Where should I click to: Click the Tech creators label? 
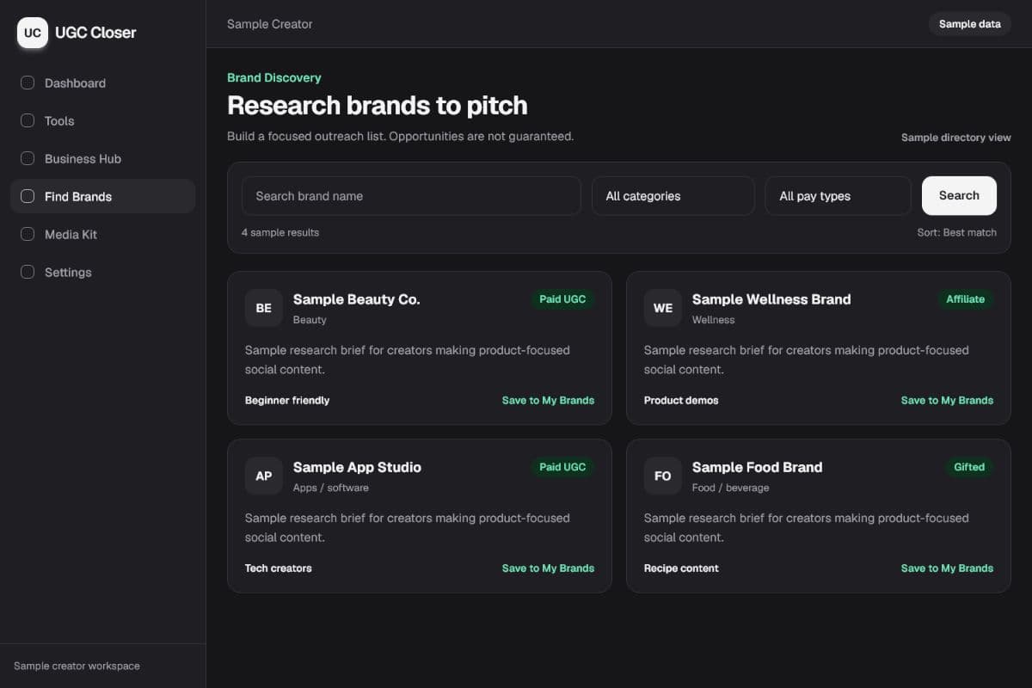[279, 568]
